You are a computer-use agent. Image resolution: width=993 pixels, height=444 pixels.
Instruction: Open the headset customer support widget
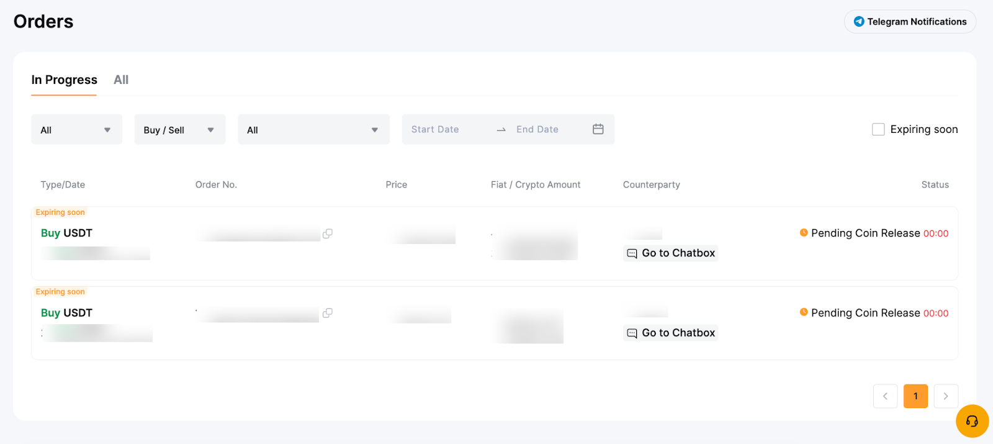pos(971,421)
